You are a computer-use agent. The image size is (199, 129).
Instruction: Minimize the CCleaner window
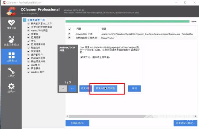point(176,2)
